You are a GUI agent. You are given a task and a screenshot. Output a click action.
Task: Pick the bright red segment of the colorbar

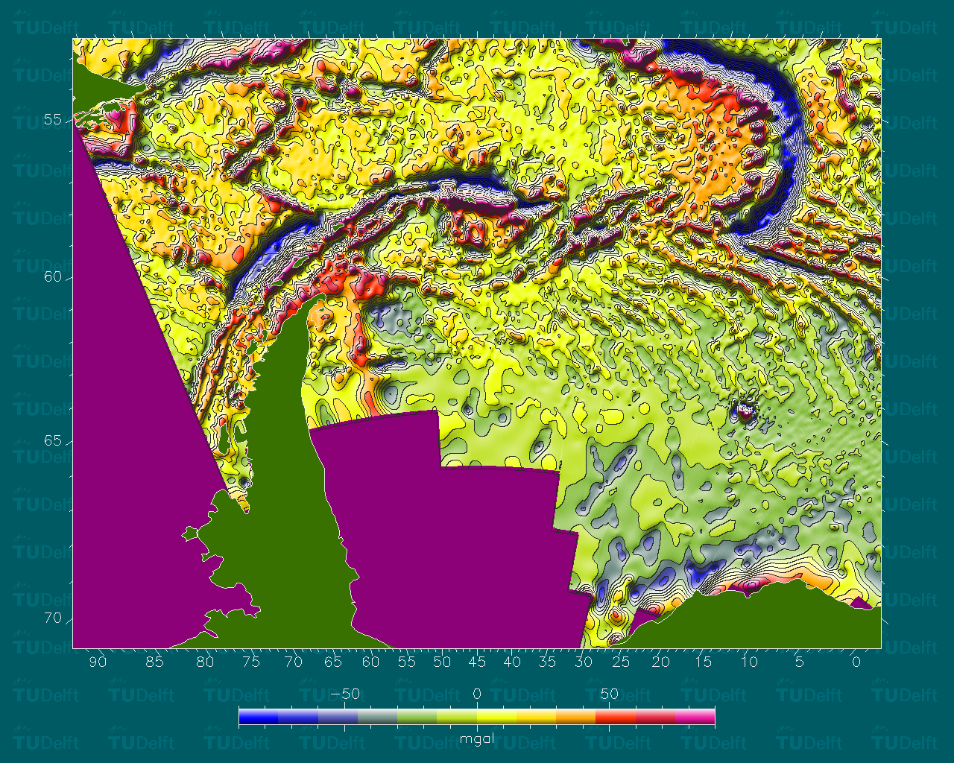pyautogui.click(x=616, y=717)
